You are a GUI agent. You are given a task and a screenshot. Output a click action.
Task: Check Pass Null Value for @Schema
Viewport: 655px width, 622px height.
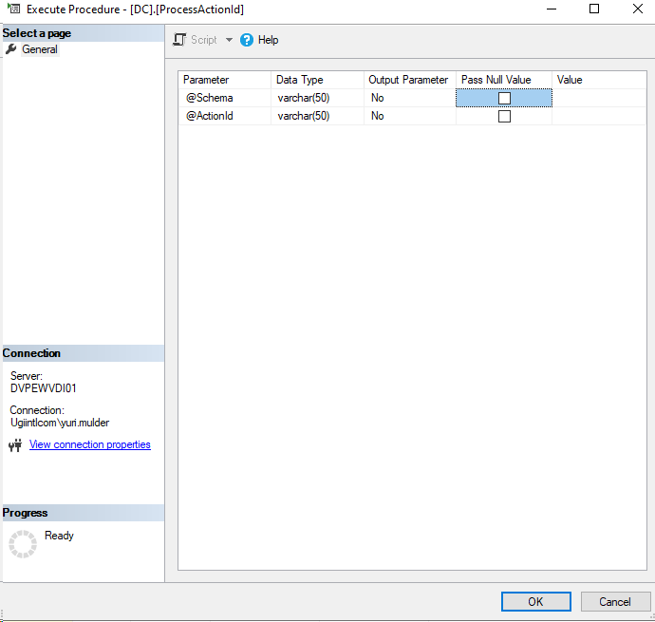pos(504,98)
